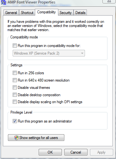Click the compatibility mode dropdown arrow
116x159 pixels.
[82, 53]
